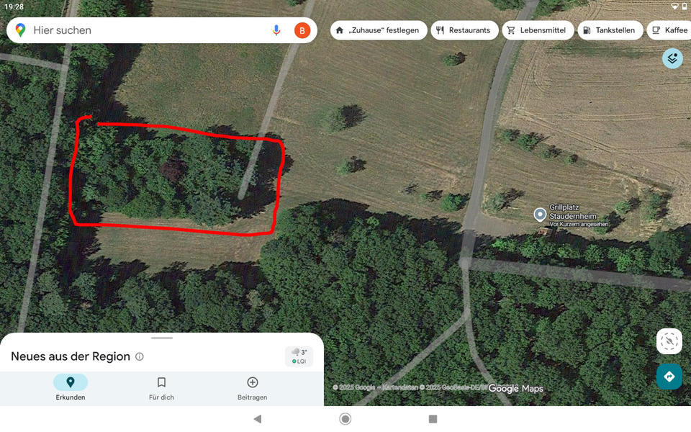The width and height of the screenshot is (691, 432).
Task: Tap the info icon beside Neues aus der Region
Action: [140, 356]
